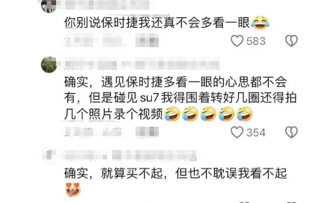Tap the broken heart beside 354
309x203 pixels.
coord(291,132)
